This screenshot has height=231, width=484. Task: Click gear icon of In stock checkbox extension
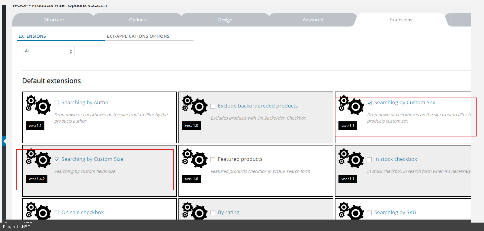pyautogui.click(x=351, y=158)
